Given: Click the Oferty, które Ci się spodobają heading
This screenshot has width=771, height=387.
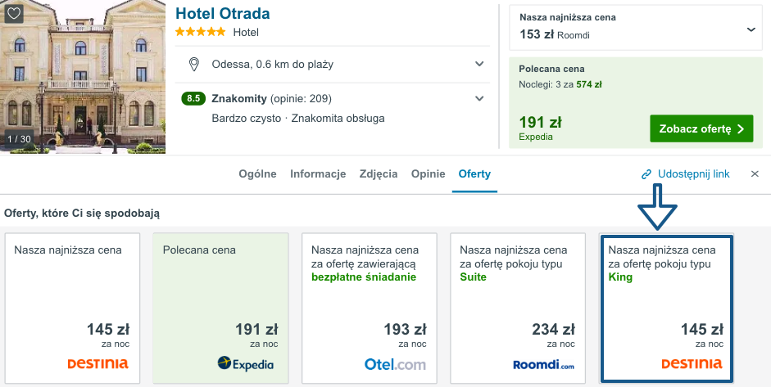Looking at the screenshot, I should 82,214.
